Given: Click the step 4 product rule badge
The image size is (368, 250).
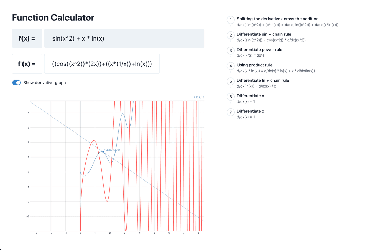Looking at the screenshot, I should [230, 66].
